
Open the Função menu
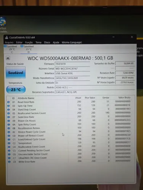[29, 43]
